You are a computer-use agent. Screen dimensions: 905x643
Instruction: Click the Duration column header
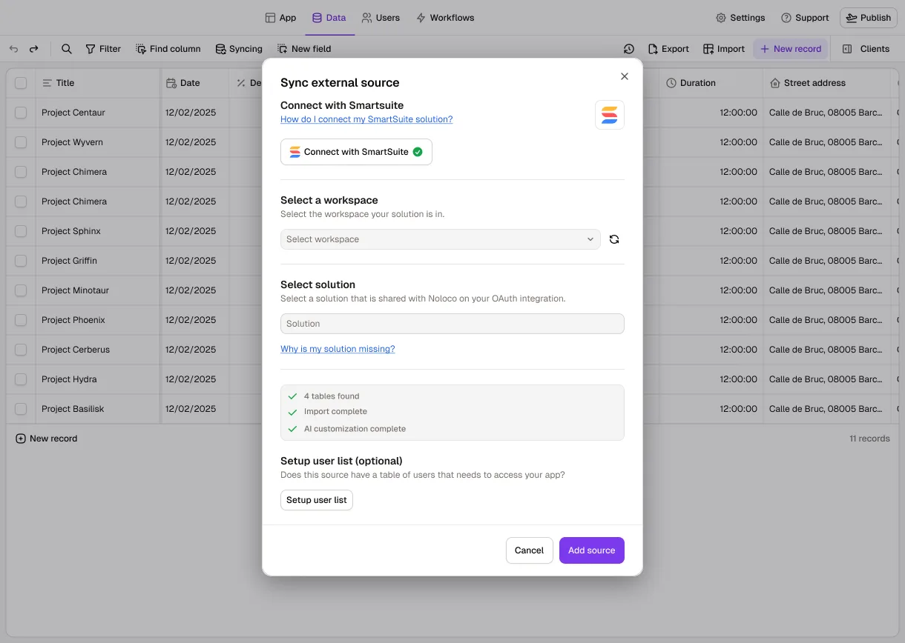pyautogui.click(x=711, y=83)
